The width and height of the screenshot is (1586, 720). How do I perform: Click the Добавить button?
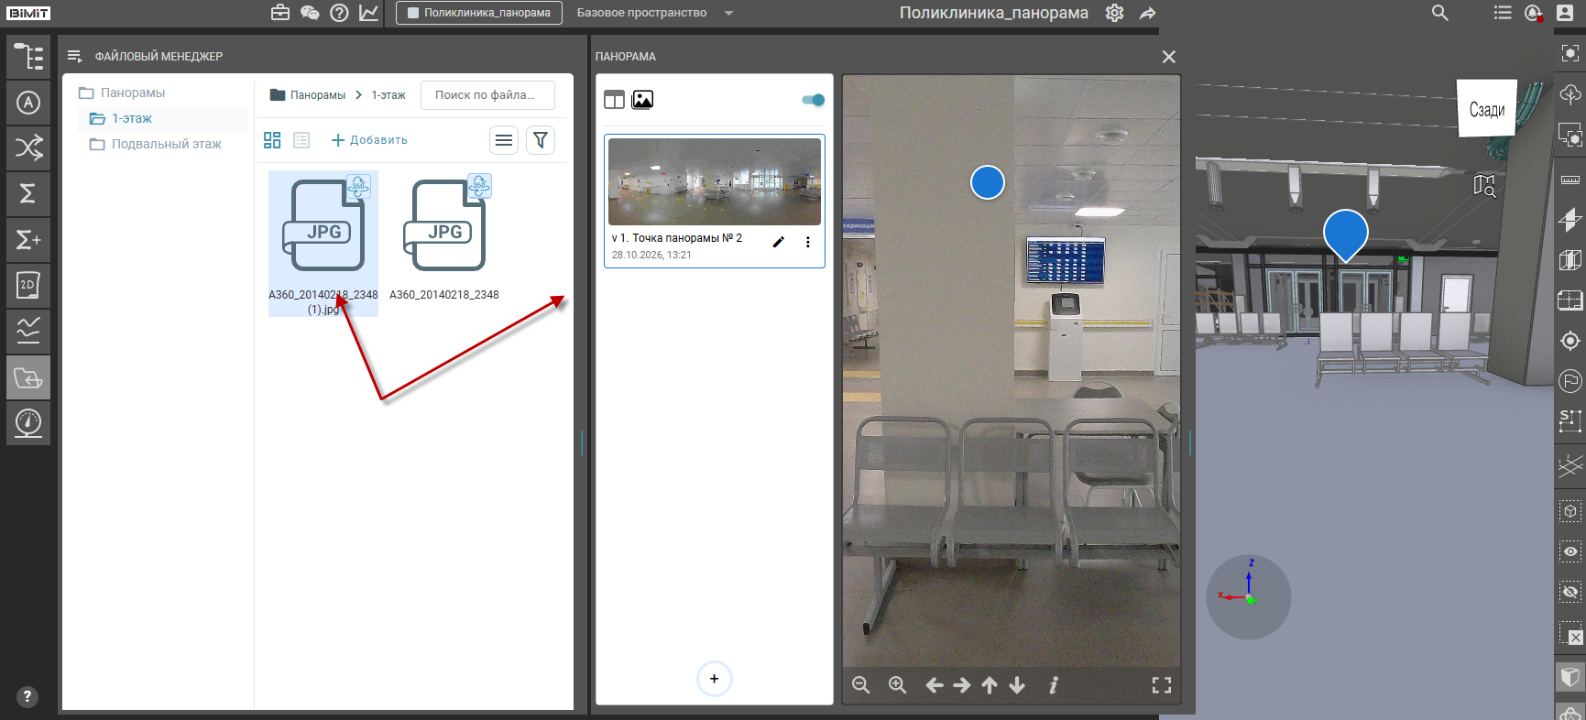click(x=369, y=140)
